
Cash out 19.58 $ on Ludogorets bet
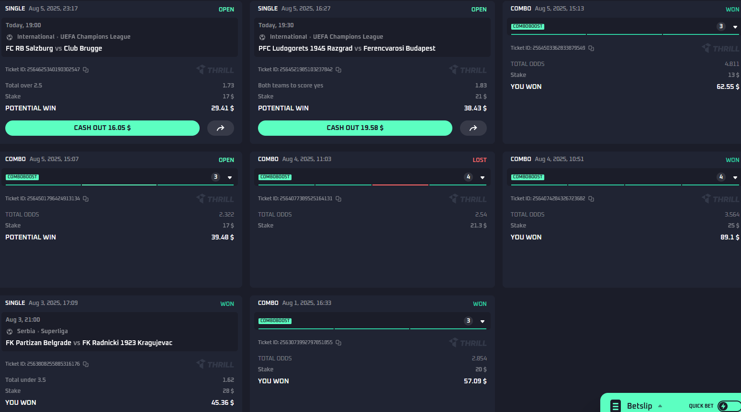coord(355,128)
